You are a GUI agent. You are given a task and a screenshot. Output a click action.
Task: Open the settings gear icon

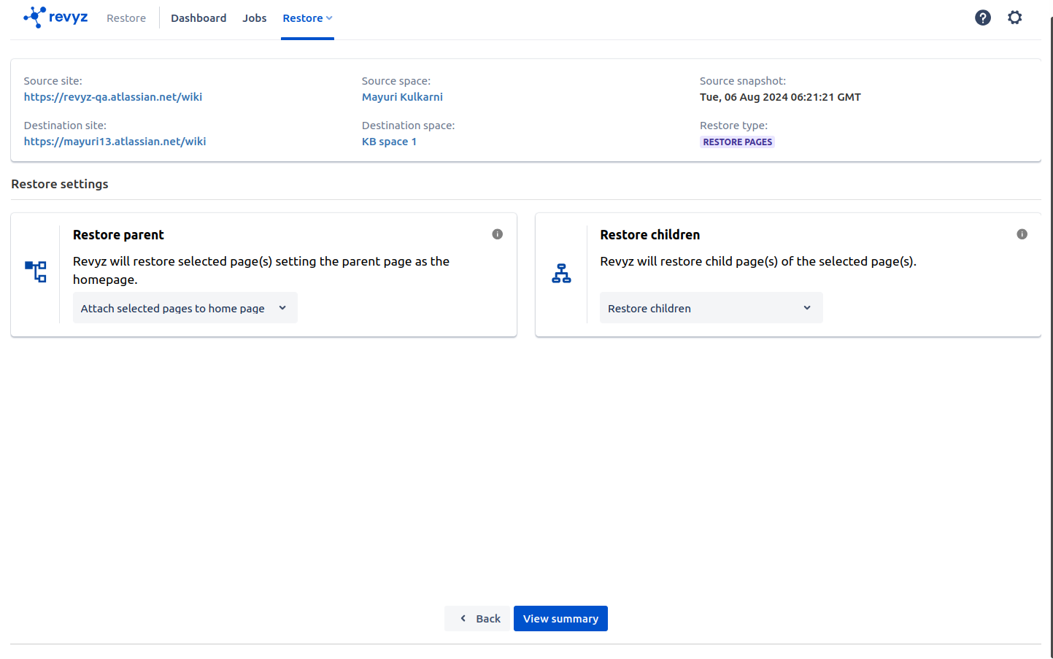pyautogui.click(x=1014, y=18)
